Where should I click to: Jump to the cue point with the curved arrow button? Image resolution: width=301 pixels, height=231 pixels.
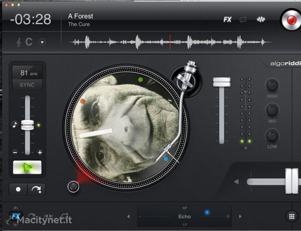click(x=36, y=189)
